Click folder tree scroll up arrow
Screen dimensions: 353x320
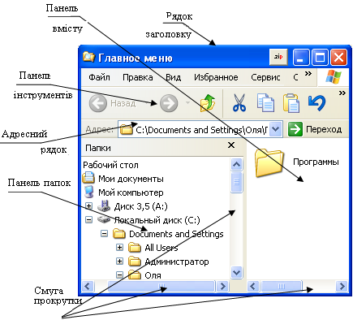coord(237,164)
